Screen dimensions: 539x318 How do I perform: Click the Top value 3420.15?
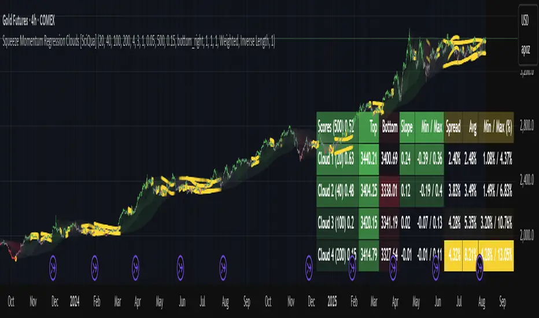click(x=369, y=223)
